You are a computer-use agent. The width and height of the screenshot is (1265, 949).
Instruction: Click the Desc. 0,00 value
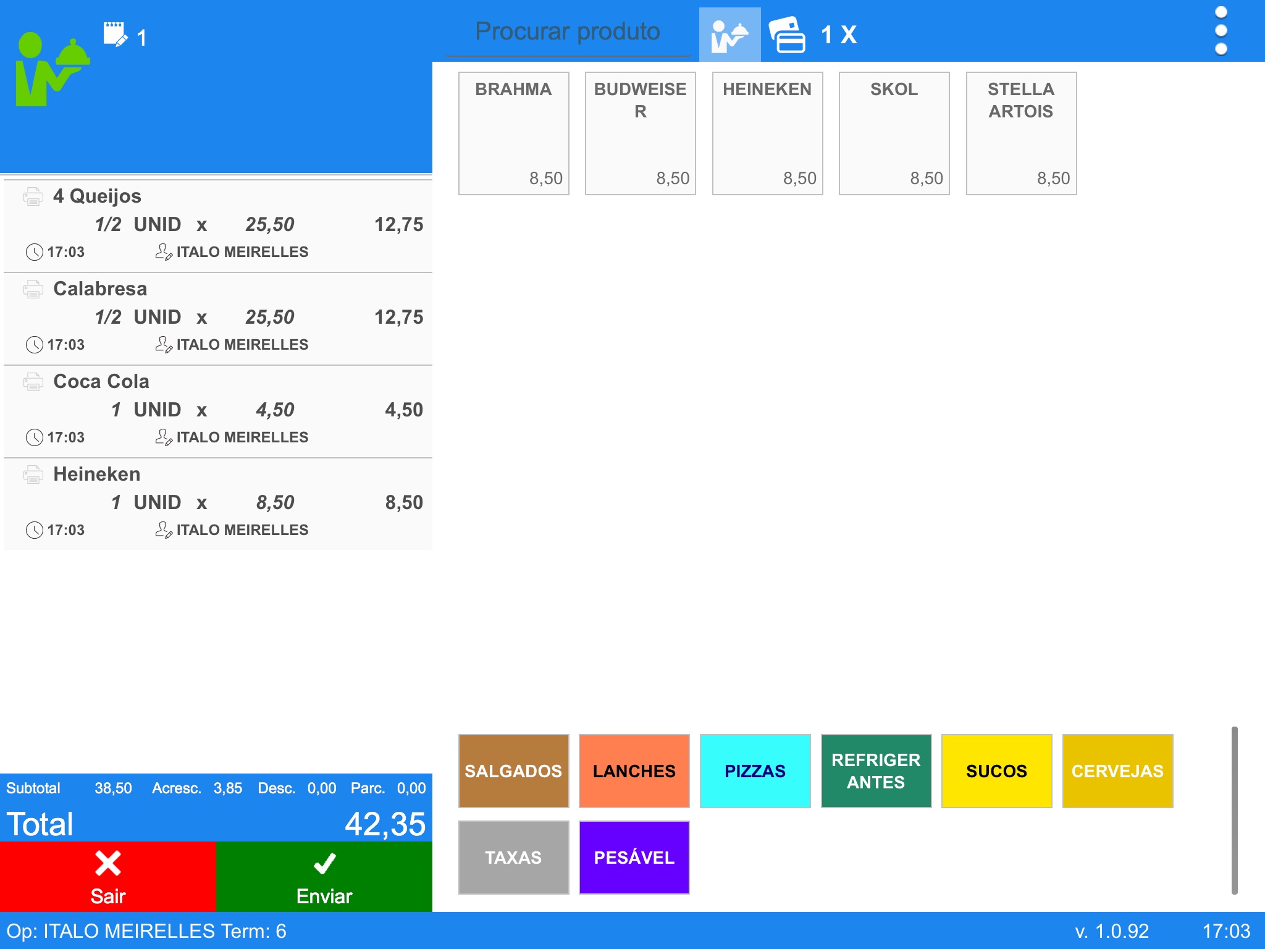tap(322, 788)
